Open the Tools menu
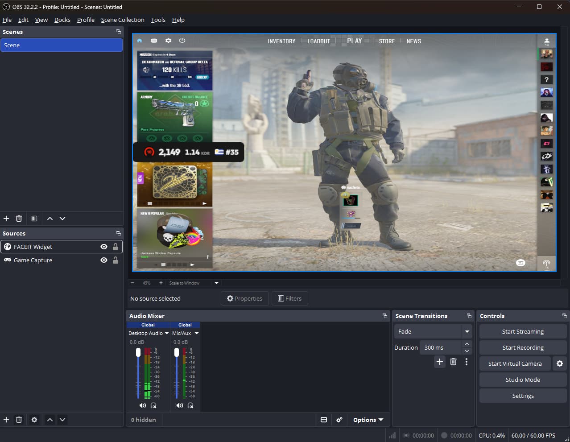The width and height of the screenshot is (570, 442). [x=158, y=20]
